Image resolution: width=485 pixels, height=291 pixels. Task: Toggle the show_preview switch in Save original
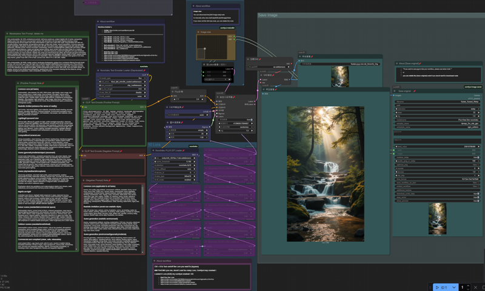pyautogui.click(x=478, y=201)
